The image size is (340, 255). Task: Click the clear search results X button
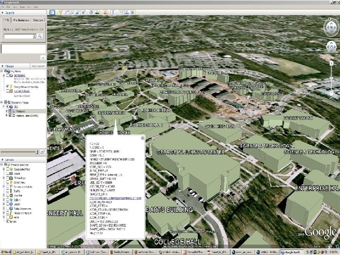(x=43, y=58)
